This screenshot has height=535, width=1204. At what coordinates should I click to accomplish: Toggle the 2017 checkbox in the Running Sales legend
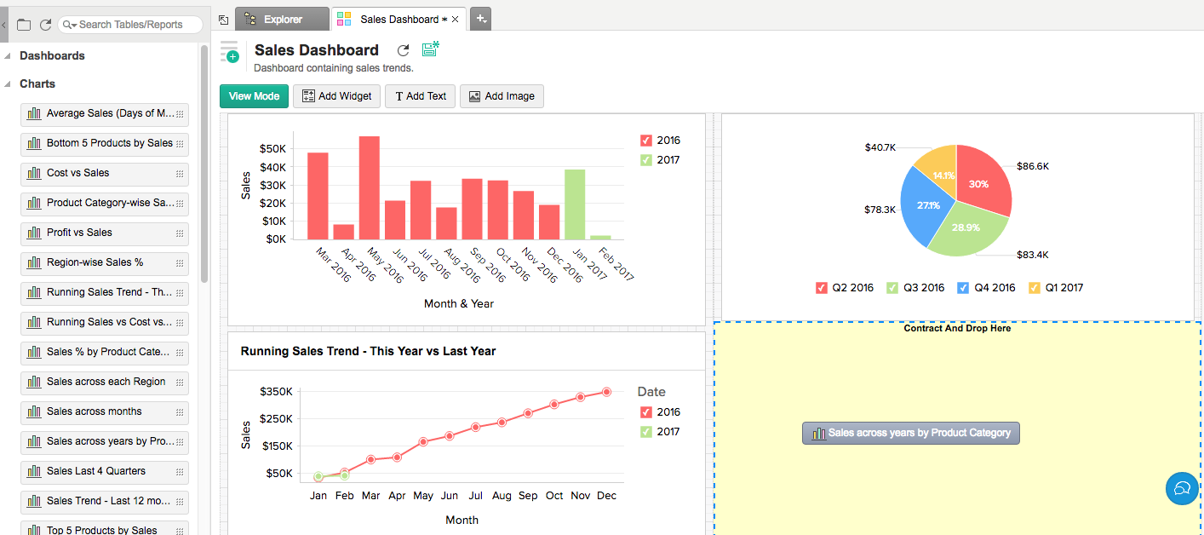coord(645,432)
